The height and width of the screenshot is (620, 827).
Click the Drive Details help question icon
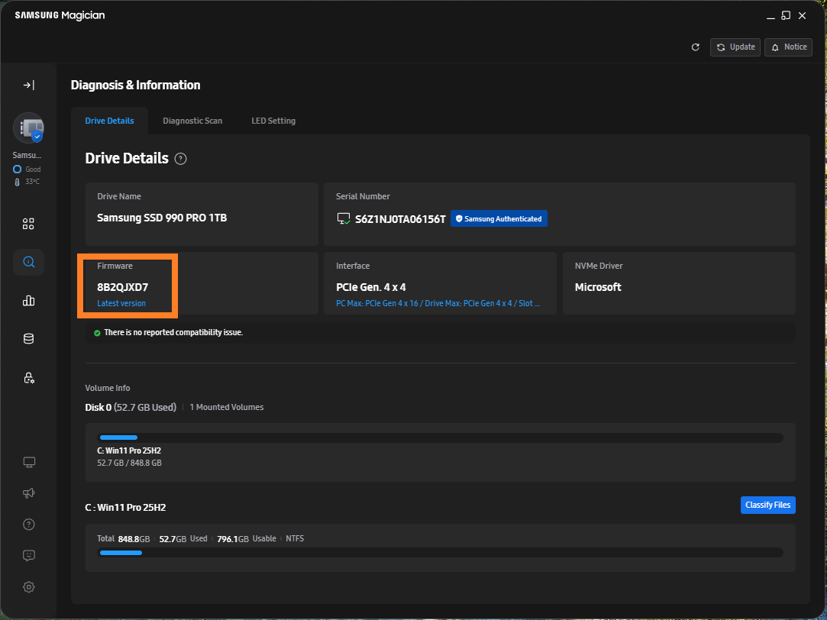[180, 159]
